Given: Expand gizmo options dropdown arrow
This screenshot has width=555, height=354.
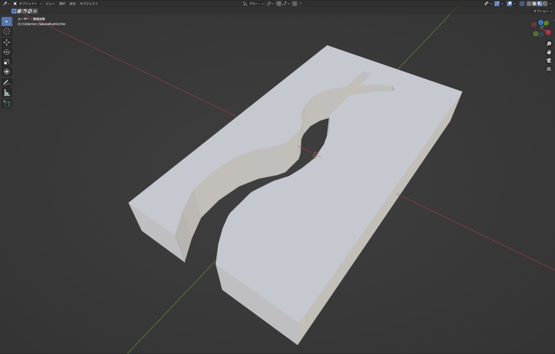Looking at the screenshot, I should pyautogui.click(x=502, y=4).
